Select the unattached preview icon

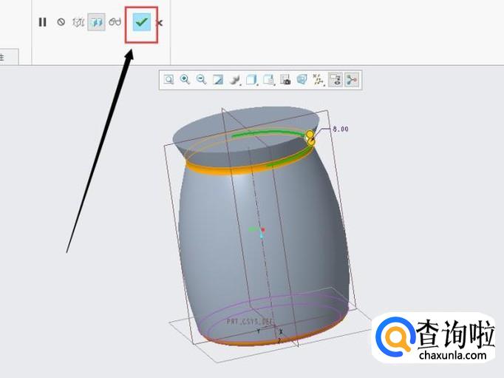[x=78, y=22]
